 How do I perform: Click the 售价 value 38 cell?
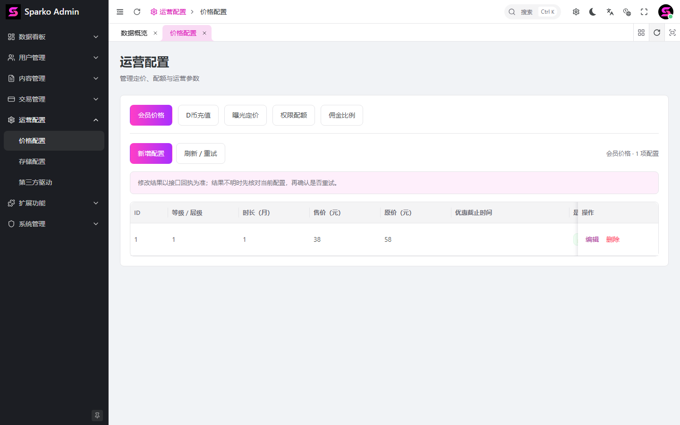click(345, 239)
